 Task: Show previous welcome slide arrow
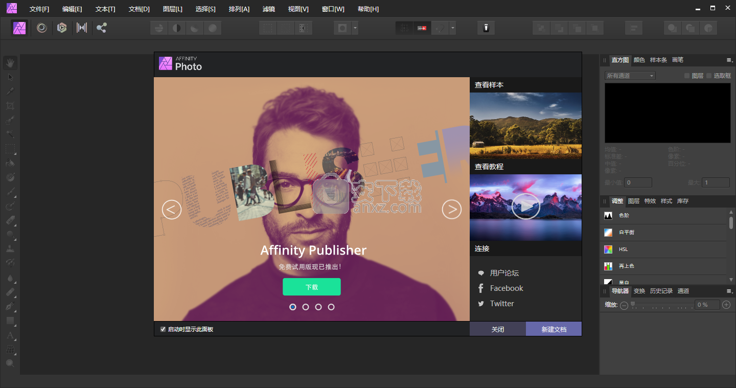coord(172,209)
